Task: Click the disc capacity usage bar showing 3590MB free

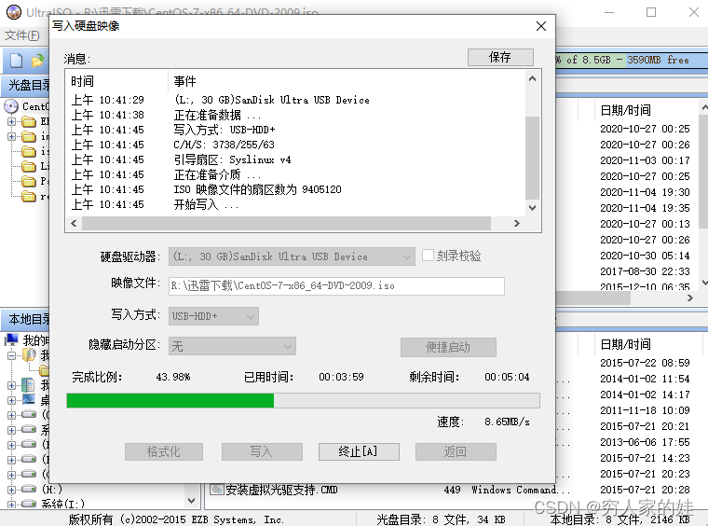Action: pos(630,60)
